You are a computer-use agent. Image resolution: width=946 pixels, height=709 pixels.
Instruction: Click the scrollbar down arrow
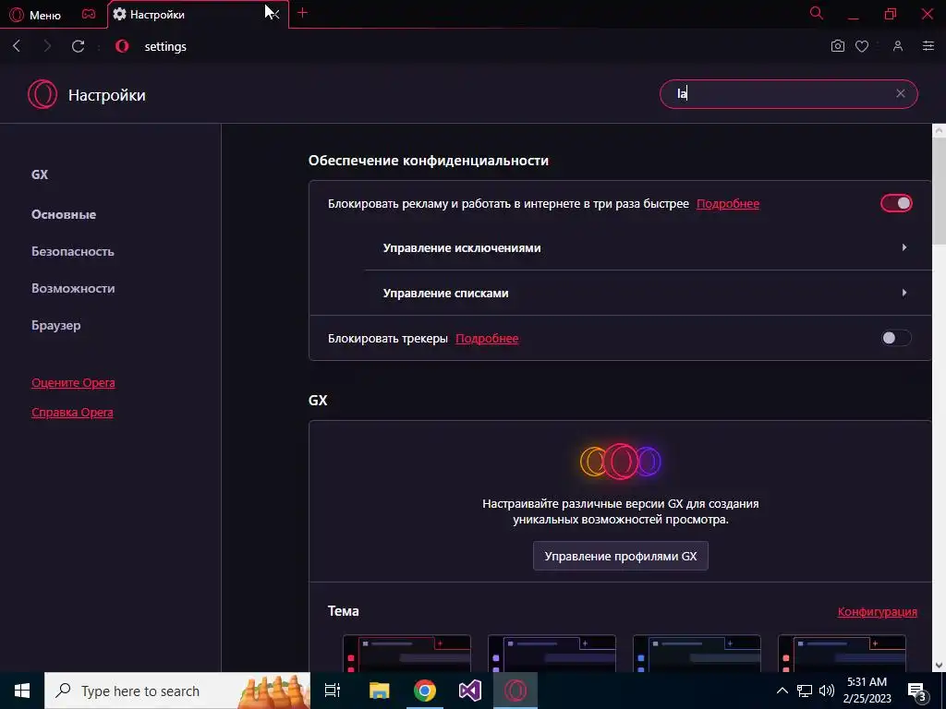click(x=939, y=665)
